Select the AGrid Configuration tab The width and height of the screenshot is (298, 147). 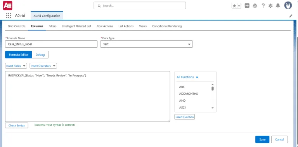point(47,16)
